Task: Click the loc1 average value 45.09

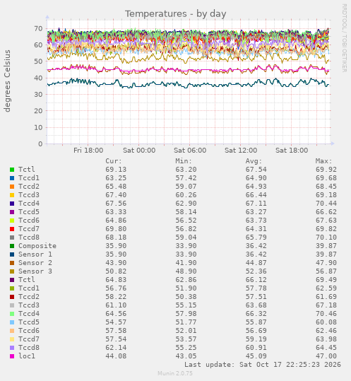Action: [256, 356]
